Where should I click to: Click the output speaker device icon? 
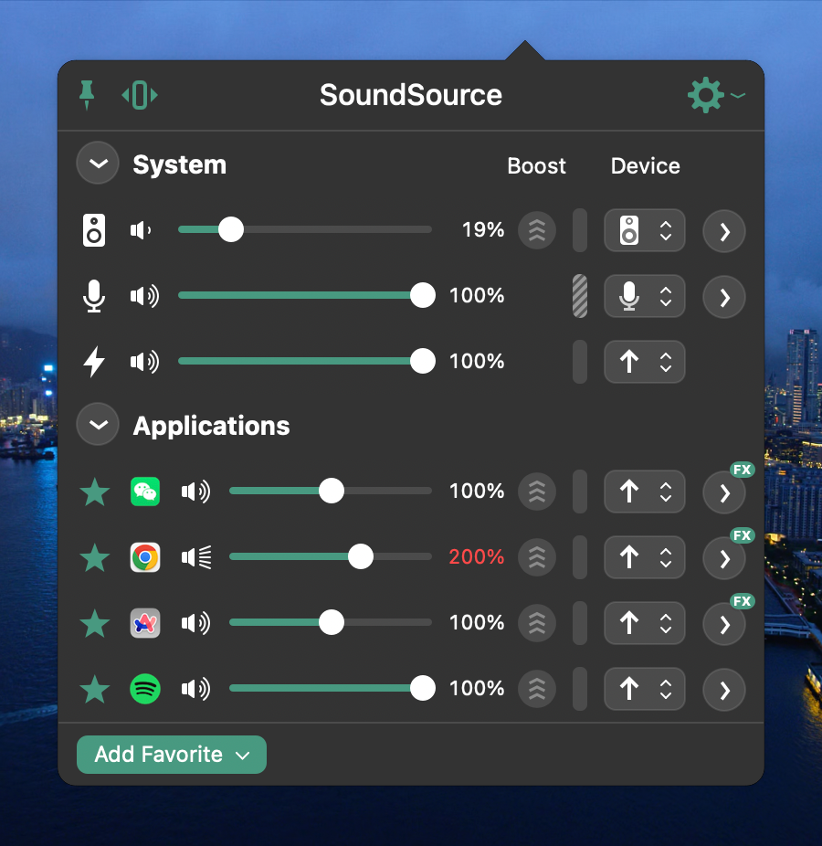coord(94,230)
